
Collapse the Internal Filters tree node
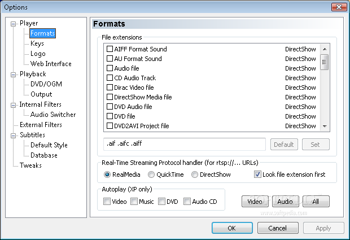[13, 105]
